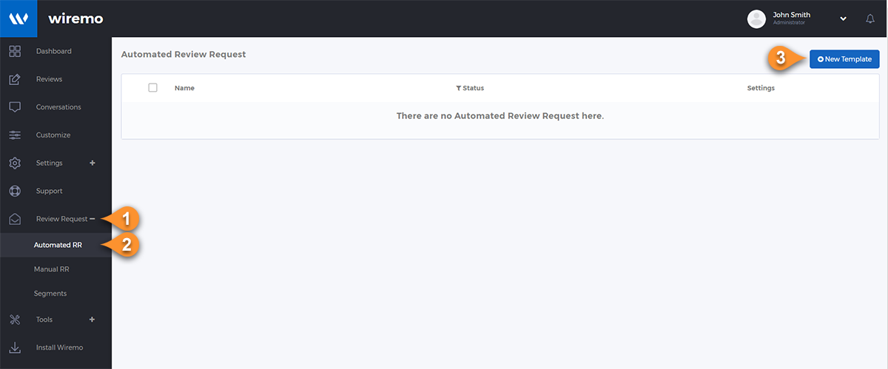Screen dimensions: 888x369
Task: Click the Settings column header
Action: (x=761, y=88)
